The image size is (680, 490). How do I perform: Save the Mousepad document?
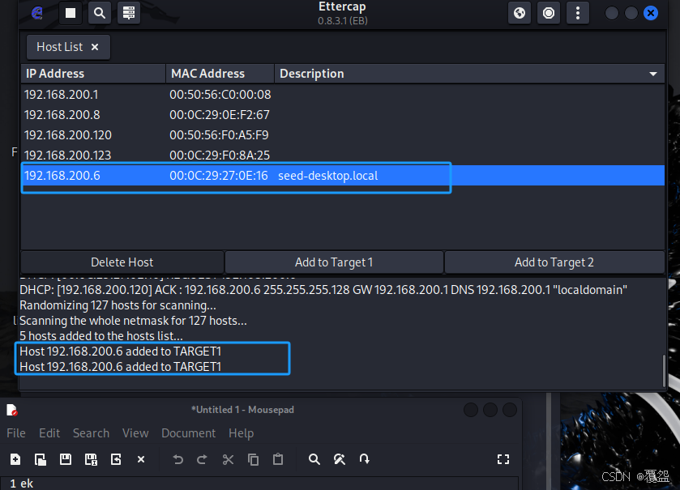click(66, 459)
